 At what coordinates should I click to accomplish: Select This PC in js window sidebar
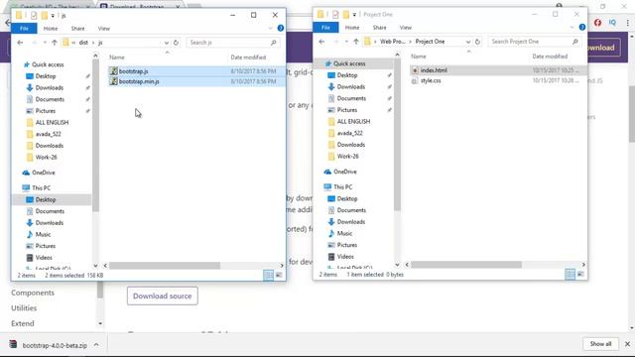tap(41, 188)
